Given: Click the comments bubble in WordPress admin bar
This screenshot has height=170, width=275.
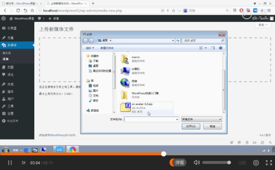Looking at the screenshot, I should (39, 18).
